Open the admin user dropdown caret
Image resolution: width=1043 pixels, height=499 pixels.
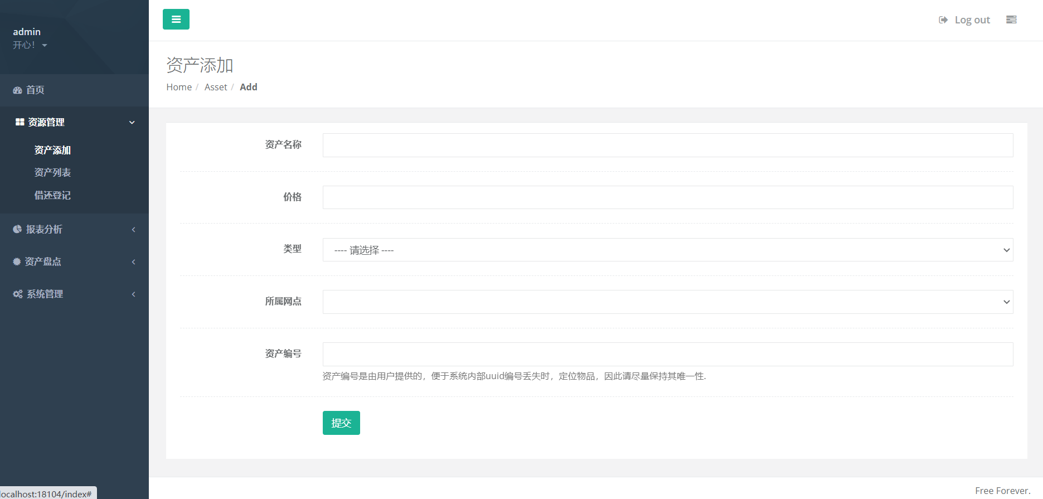click(45, 45)
